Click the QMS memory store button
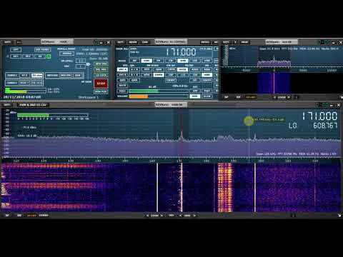This screenshot has width=343, height=257. [x=122, y=80]
